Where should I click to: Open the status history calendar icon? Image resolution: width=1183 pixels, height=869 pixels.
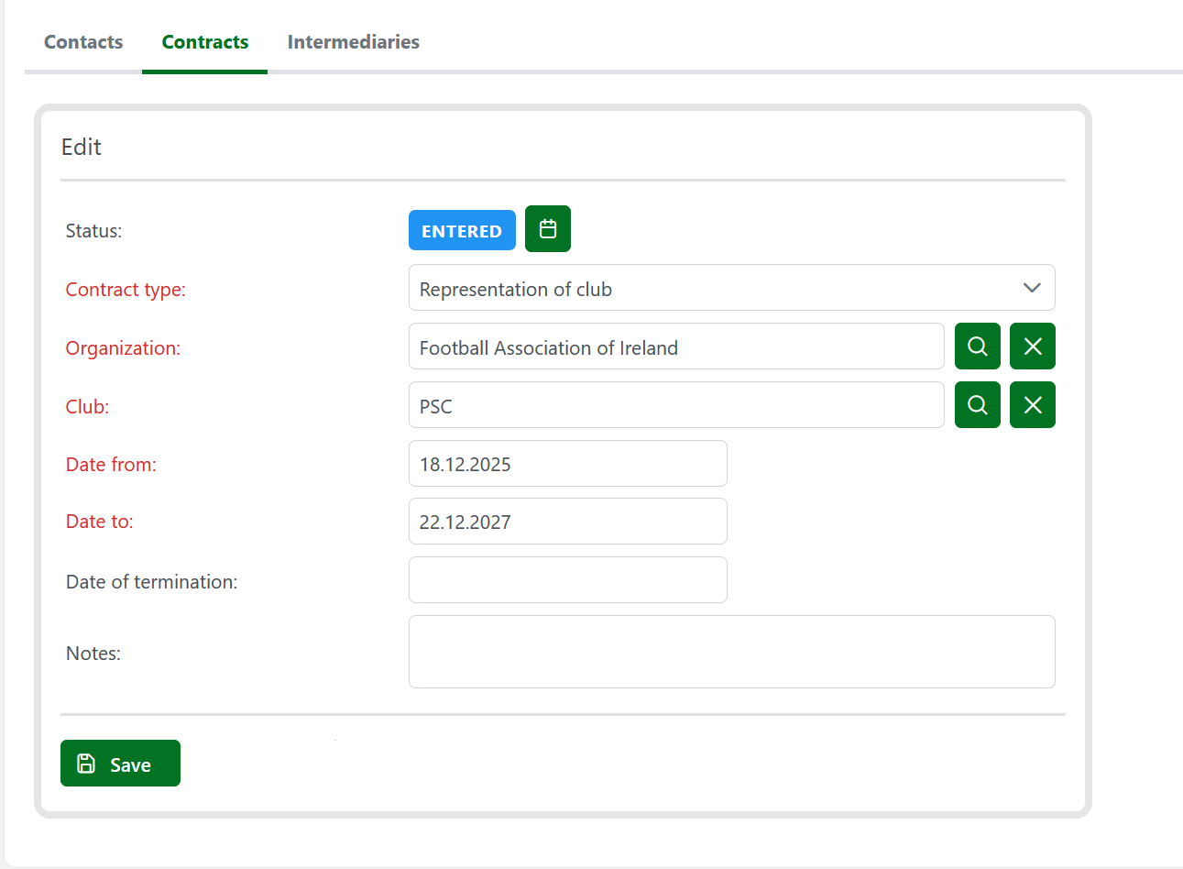click(x=547, y=229)
